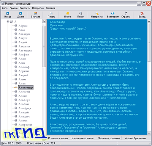Viewport: 152px width, 146px height.
Task: Click the name tree scroll-up arrow
Action: coord(44,21)
